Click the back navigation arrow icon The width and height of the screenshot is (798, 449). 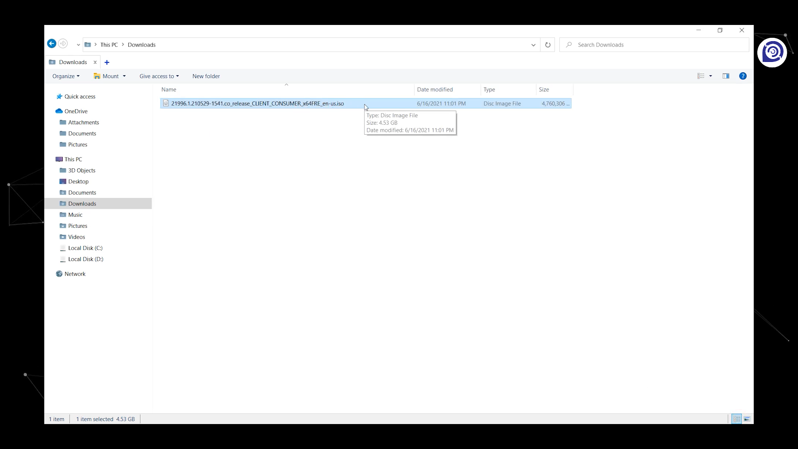pos(52,44)
